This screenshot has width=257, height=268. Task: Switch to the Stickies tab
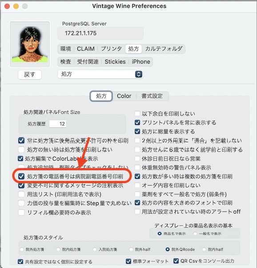115,62
